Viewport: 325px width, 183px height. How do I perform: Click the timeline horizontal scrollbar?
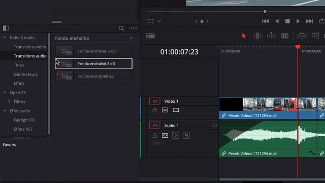[x=272, y=179]
